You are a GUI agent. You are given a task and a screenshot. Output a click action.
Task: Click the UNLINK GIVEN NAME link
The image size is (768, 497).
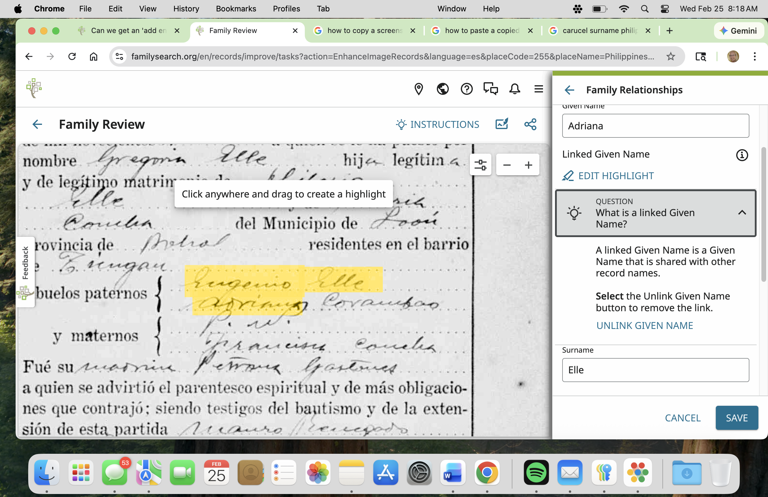coord(644,325)
